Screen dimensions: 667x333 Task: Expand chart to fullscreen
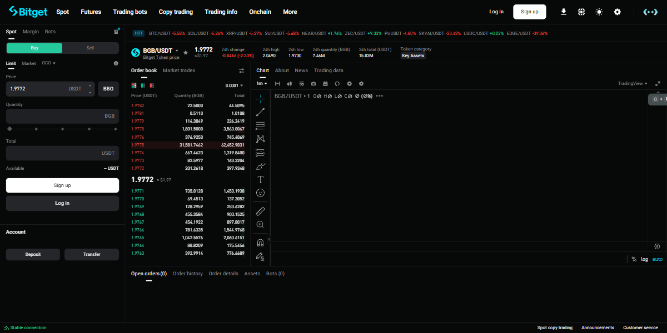(x=658, y=84)
